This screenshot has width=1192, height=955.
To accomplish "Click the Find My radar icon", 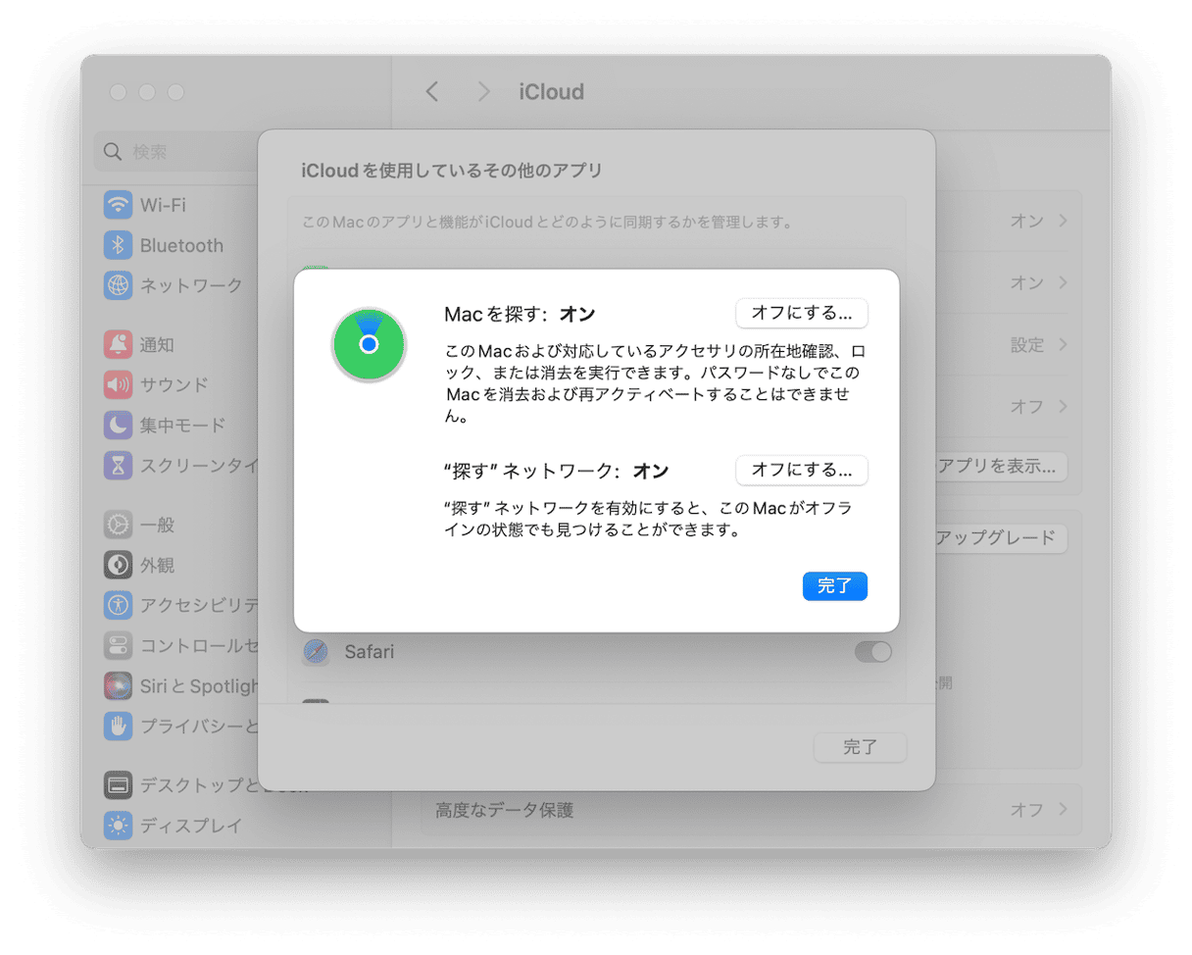I will pos(369,344).
